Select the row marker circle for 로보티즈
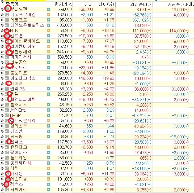The height and width of the screenshot is (193, 194). click(x=2, y=73)
